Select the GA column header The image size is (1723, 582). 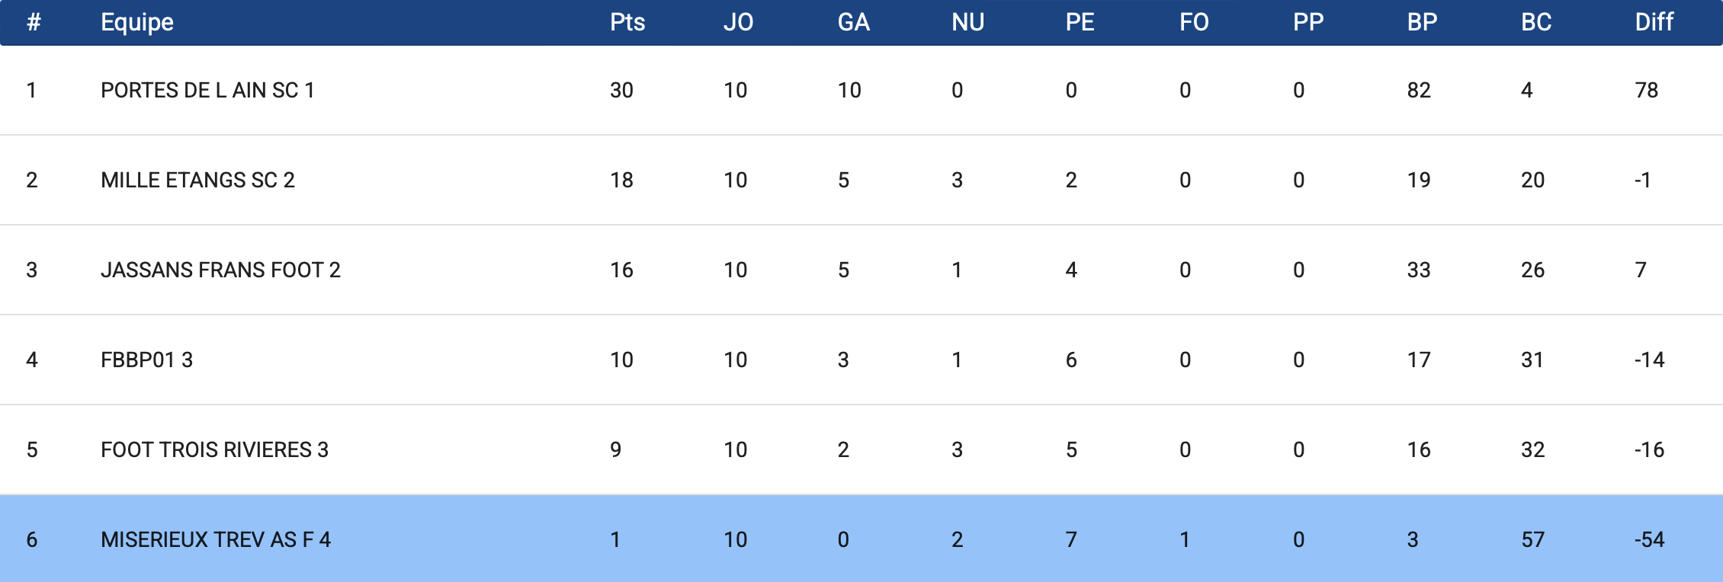click(853, 22)
